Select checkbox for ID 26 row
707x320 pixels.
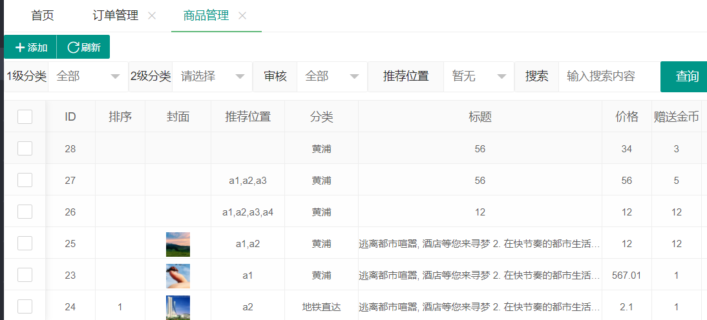pos(25,212)
